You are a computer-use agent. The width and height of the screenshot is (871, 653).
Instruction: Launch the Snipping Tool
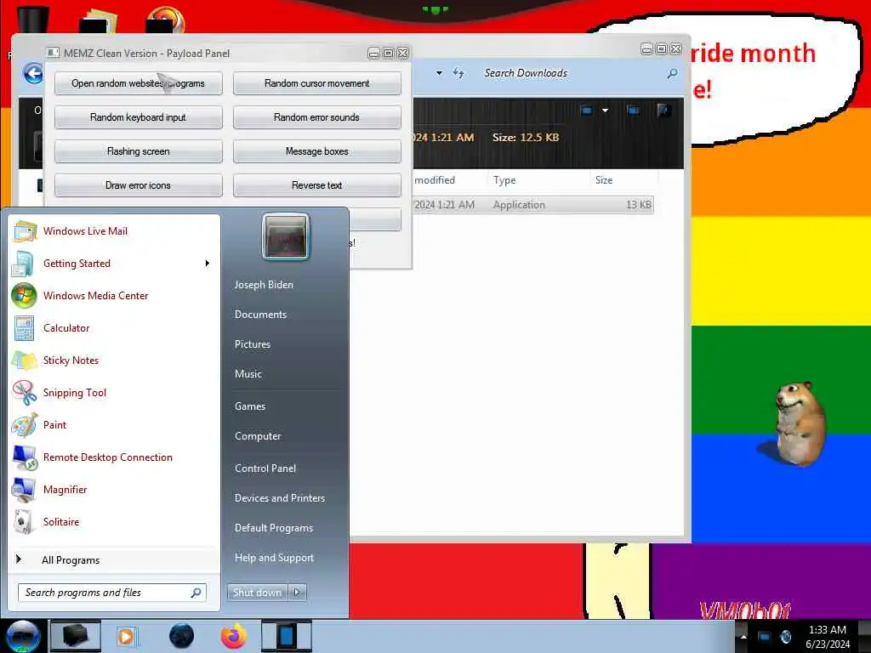tap(75, 393)
